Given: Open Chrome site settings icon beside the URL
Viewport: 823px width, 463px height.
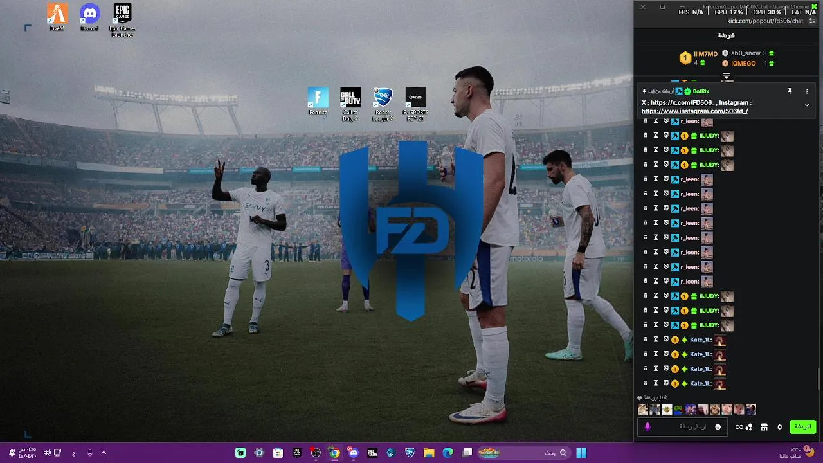Looking at the screenshot, I should click(812, 21).
